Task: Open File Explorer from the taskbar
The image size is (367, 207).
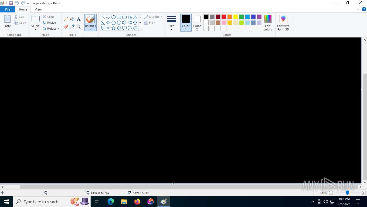Action: pyautogui.click(x=124, y=202)
